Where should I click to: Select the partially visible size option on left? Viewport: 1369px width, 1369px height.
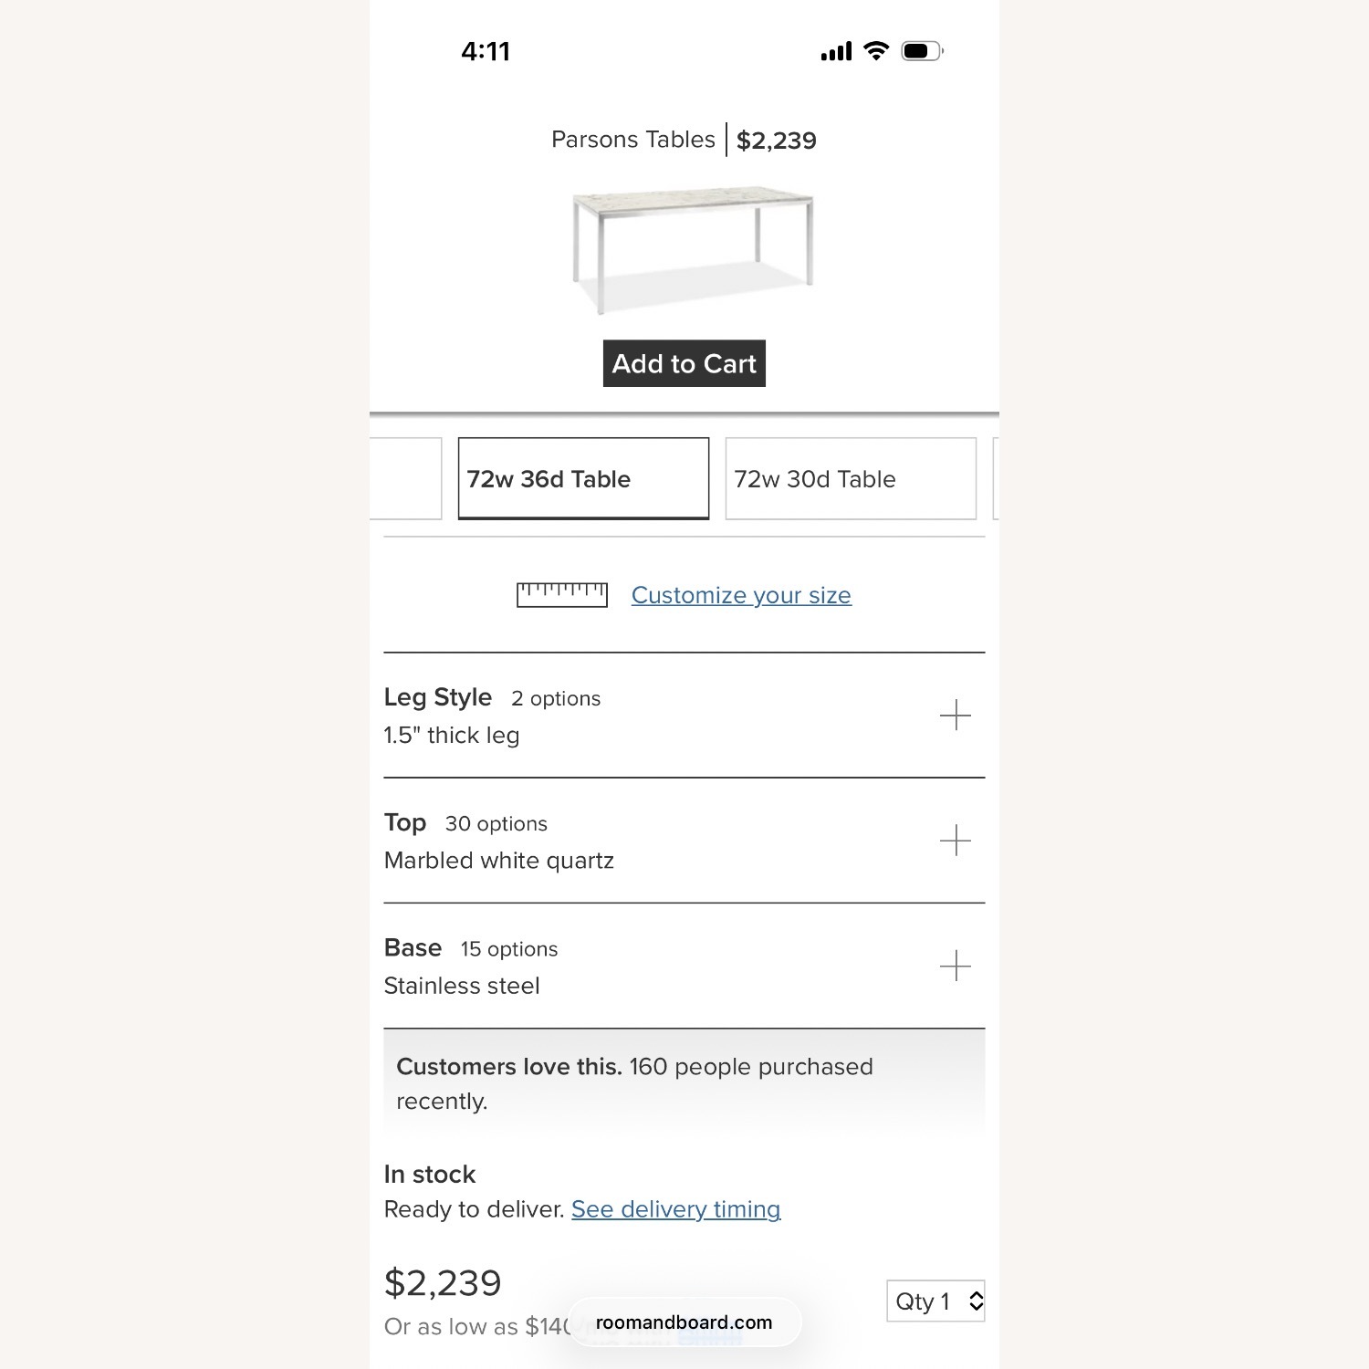point(406,479)
